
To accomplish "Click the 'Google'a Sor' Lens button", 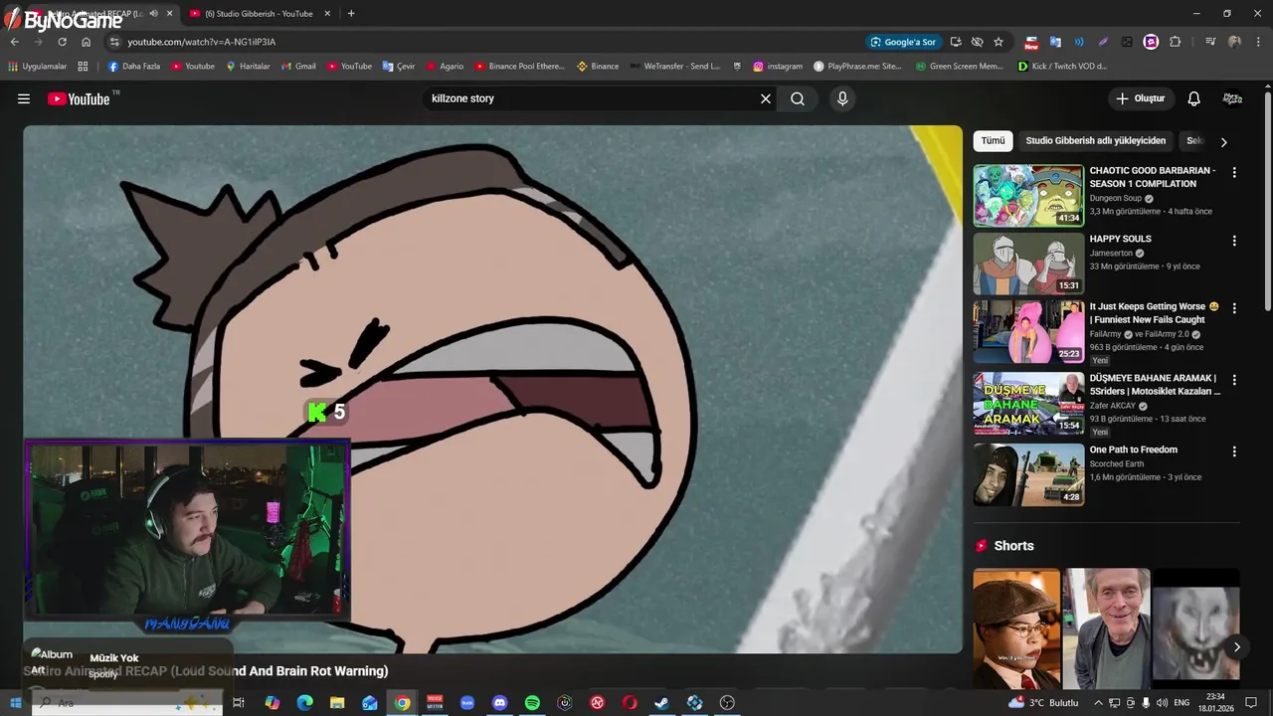I will point(902,42).
